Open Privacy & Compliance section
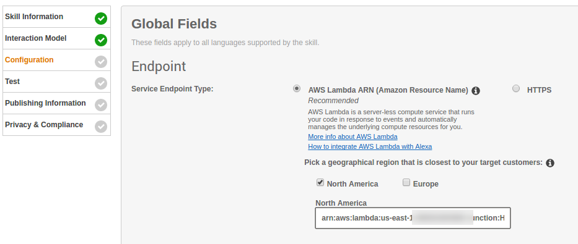578x244 pixels. coord(56,125)
